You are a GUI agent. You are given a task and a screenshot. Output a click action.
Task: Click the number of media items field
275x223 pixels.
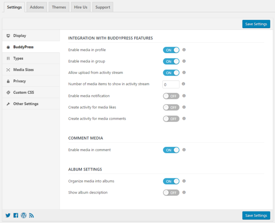click(171, 84)
